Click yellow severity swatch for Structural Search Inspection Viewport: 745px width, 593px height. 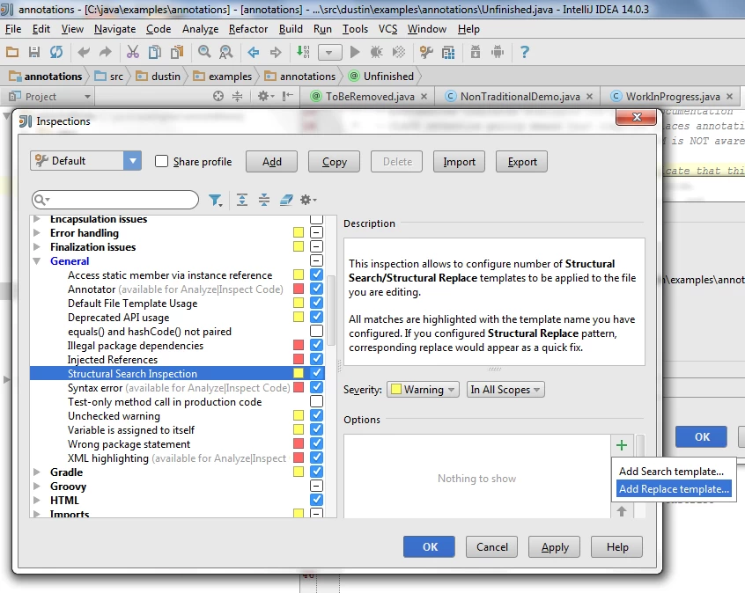point(299,373)
